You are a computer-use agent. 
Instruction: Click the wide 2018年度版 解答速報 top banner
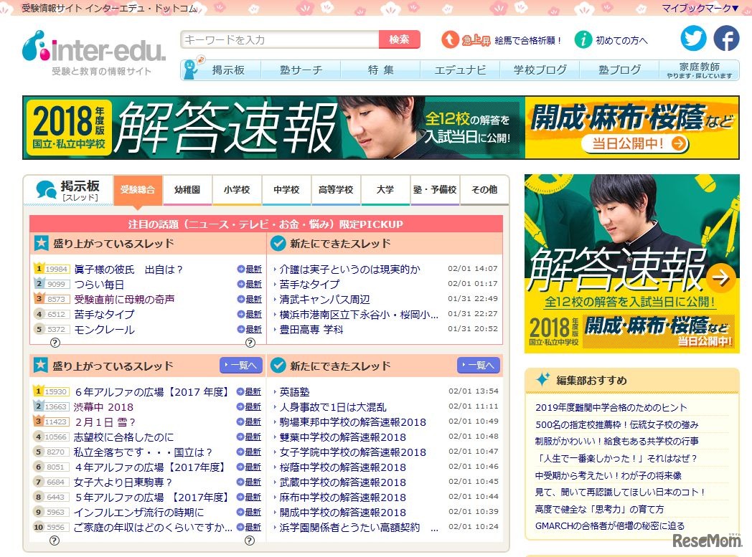click(x=380, y=128)
